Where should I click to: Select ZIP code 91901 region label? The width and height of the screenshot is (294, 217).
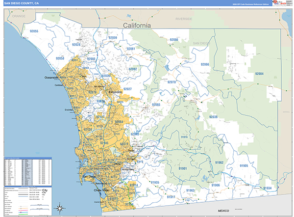click(179, 168)
